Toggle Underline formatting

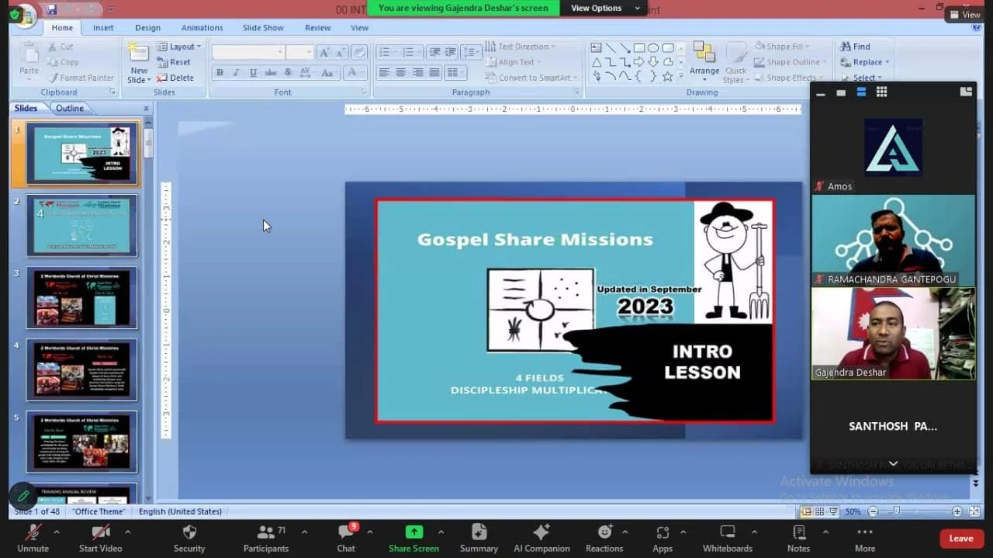click(x=253, y=73)
